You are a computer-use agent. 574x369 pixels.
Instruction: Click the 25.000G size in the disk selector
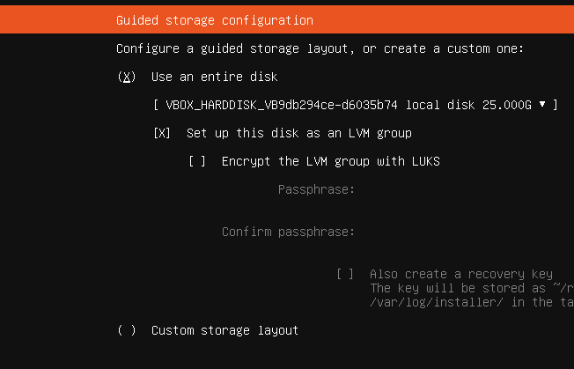click(506, 105)
